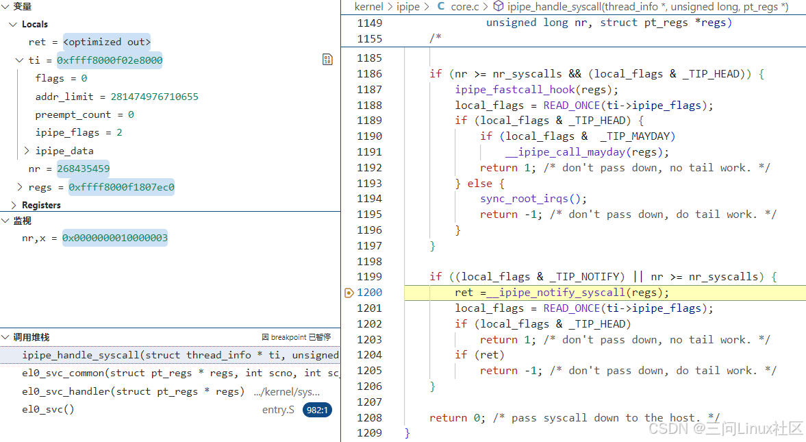Collapse the 调用堆栈 call stack section
Viewport: 806px width, 442px height.
(x=5, y=338)
